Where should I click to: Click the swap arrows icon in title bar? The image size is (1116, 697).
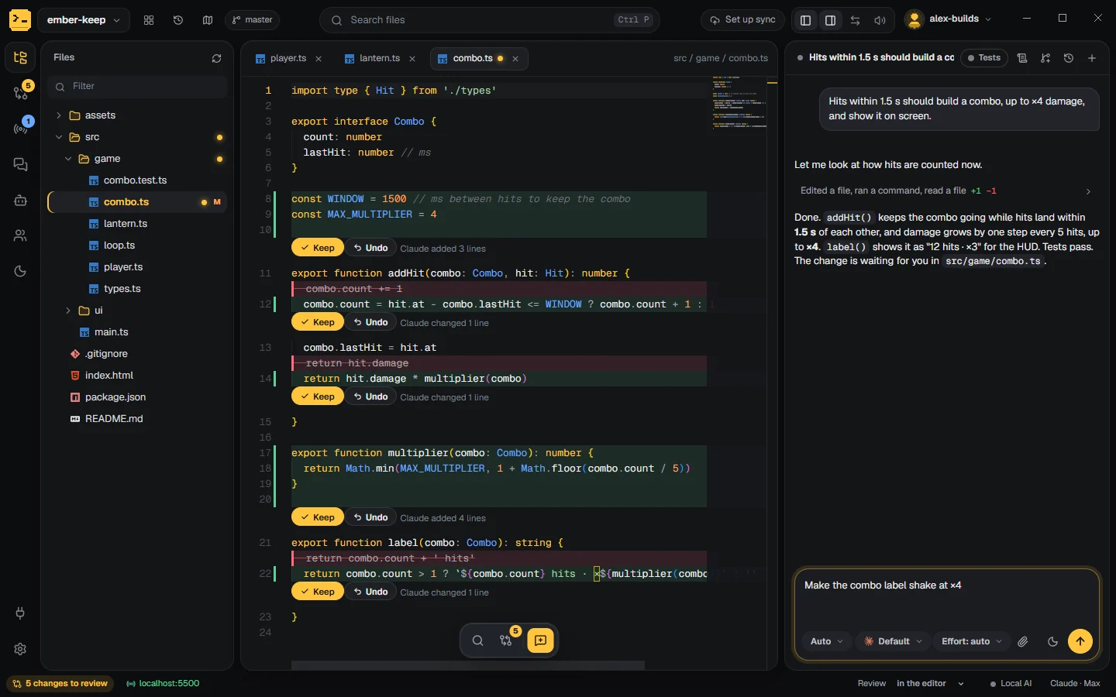pyautogui.click(x=855, y=20)
